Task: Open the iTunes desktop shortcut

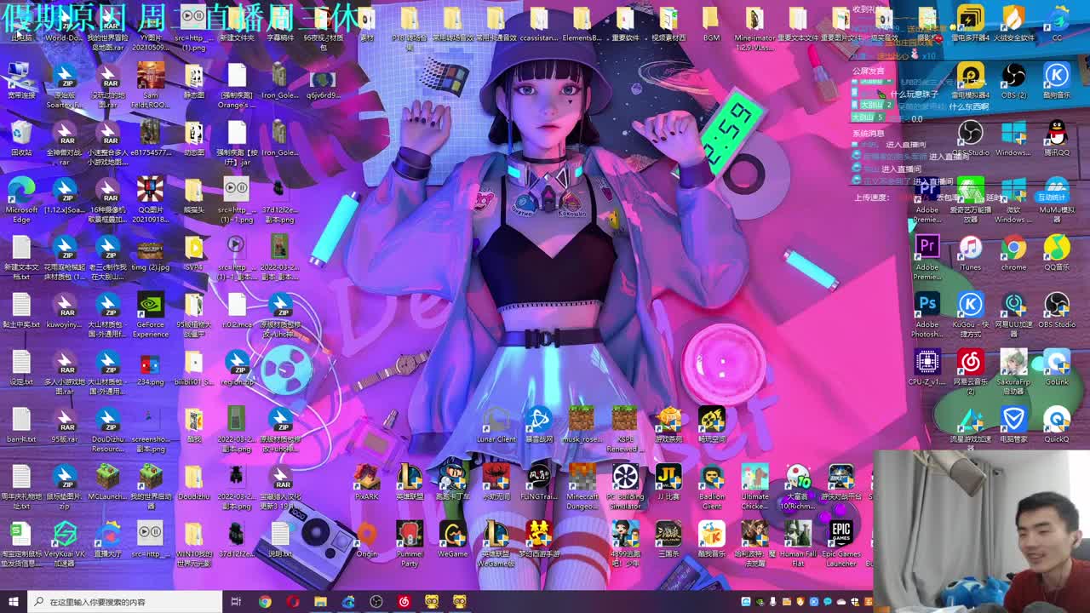Action: tap(970, 248)
